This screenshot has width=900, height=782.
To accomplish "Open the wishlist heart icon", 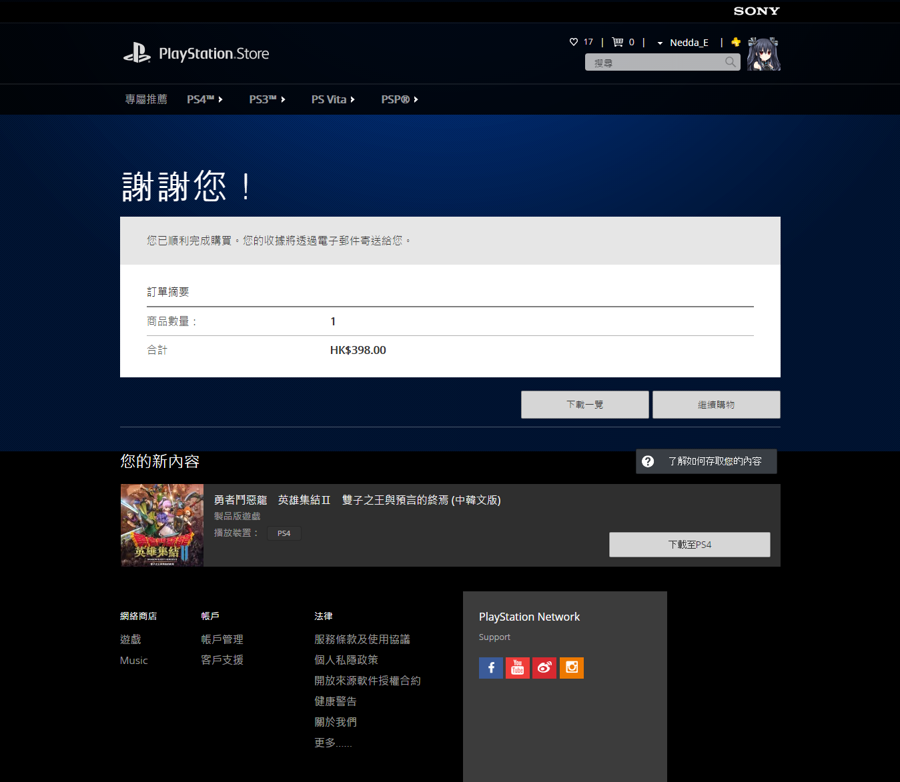I will pos(573,42).
